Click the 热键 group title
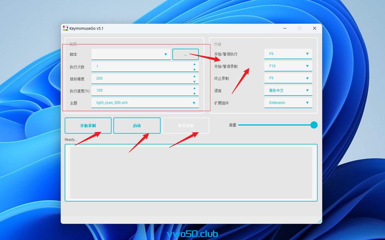 (217, 44)
